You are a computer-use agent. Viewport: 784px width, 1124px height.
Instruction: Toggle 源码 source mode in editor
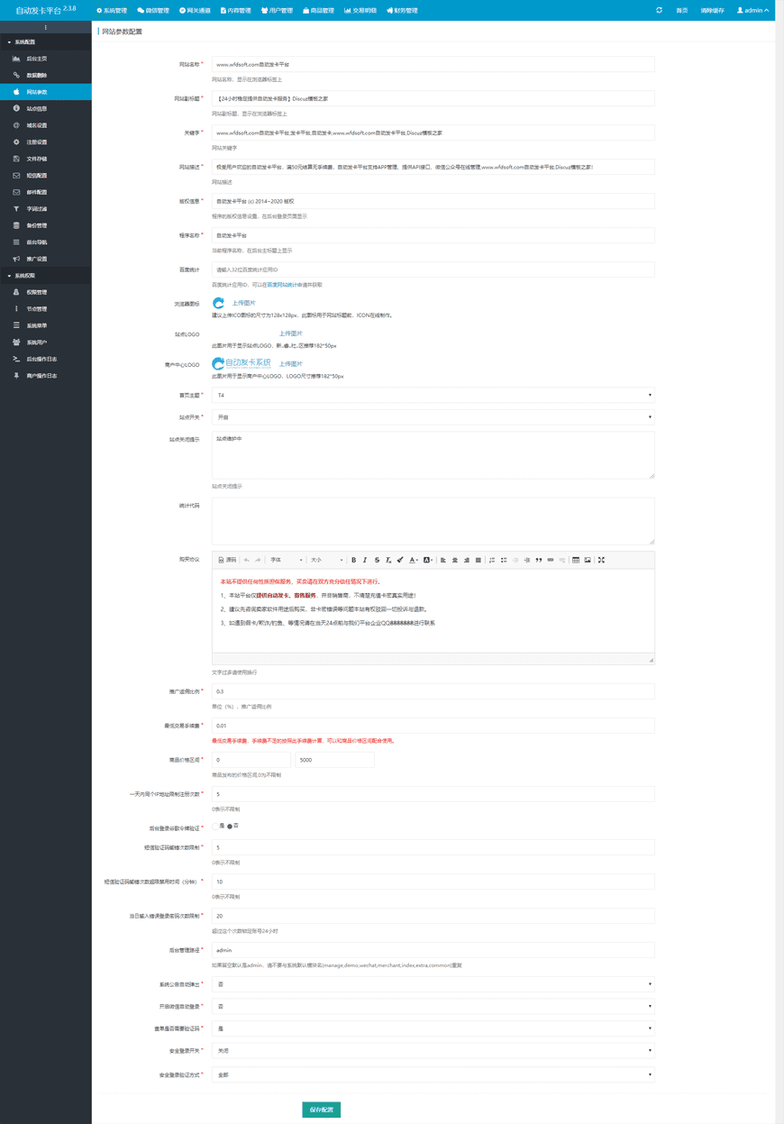click(227, 560)
